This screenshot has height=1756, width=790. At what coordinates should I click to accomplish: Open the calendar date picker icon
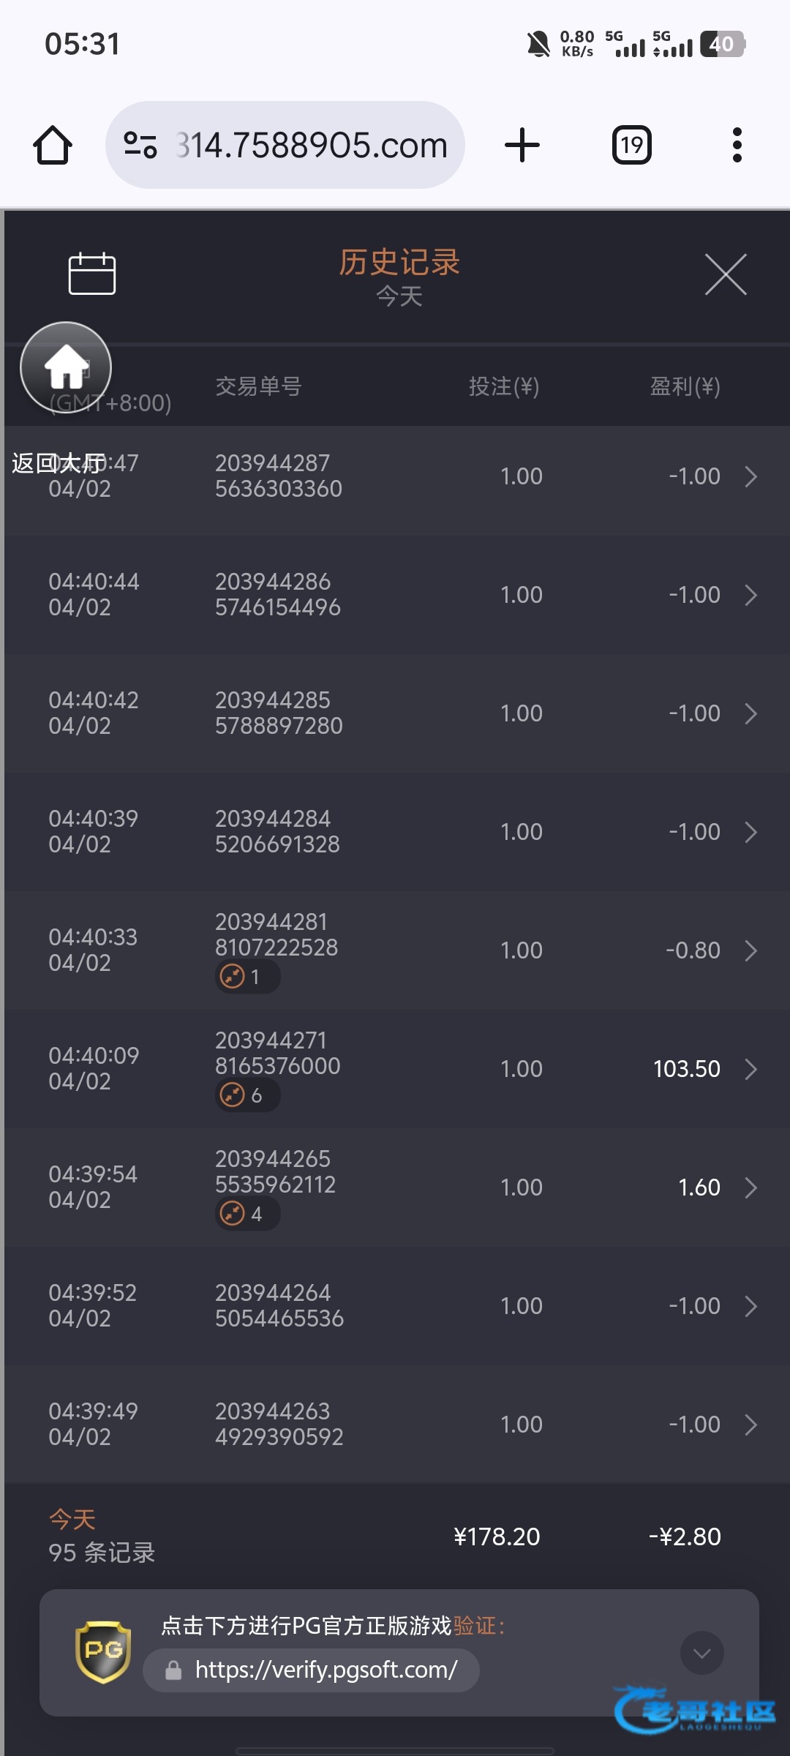coord(92,274)
